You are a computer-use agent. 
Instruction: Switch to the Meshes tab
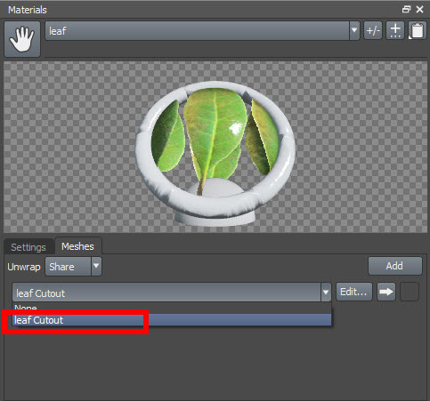[77, 246]
